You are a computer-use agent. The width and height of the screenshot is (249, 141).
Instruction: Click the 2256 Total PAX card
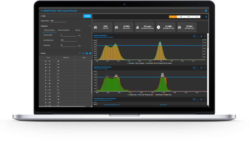click(x=103, y=27)
